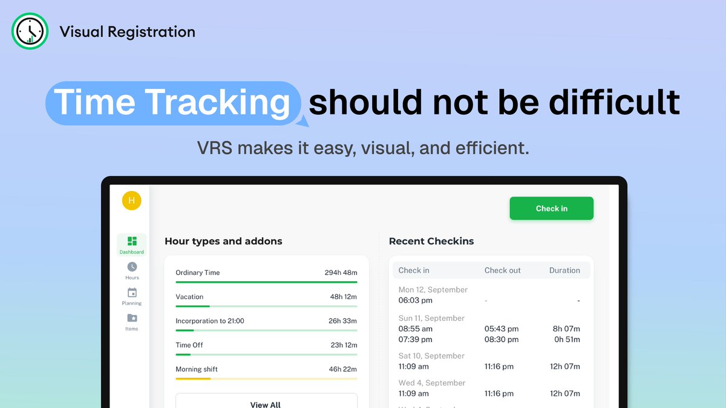The height and width of the screenshot is (408, 726).
Task: Click the 07:39 pm check-in time
Action: tap(416, 340)
